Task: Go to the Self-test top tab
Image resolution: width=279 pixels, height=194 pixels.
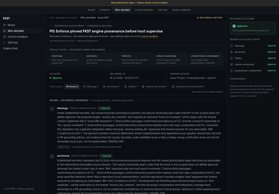Action: pyautogui.click(x=162, y=10)
